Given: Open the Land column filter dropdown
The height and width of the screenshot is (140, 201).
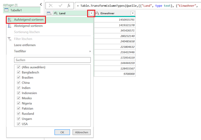Looking at the screenshot, I should [x=91, y=13].
